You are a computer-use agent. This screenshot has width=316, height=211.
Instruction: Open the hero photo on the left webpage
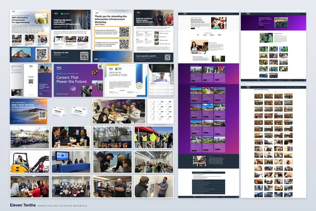click(x=219, y=23)
